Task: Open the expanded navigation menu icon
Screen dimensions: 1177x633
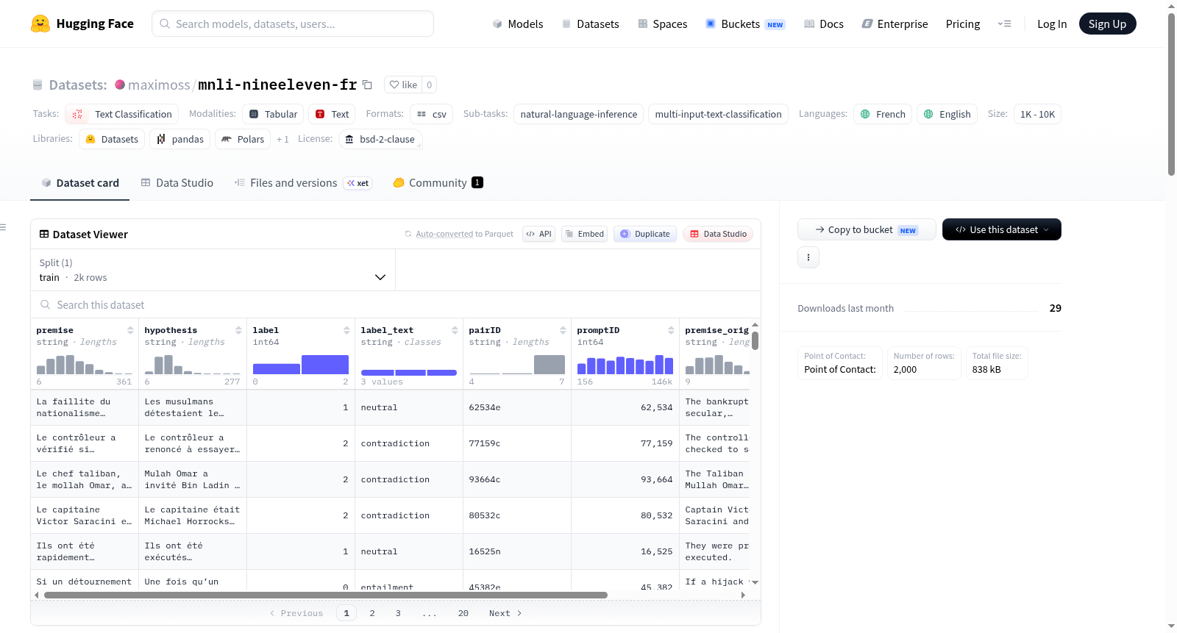Action: 1004,24
